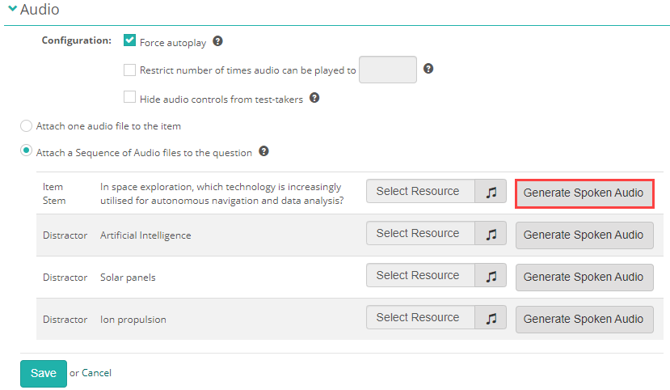This screenshot has height=390, width=670.
Task: Generate Spoken Audio for the Item Stem
Action: (x=584, y=193)
